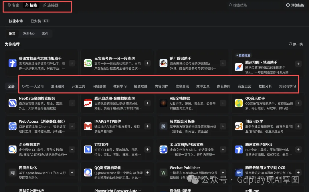Click the 元宝高考通 skill icon
The image size is (309, 192).
(88, 63)
